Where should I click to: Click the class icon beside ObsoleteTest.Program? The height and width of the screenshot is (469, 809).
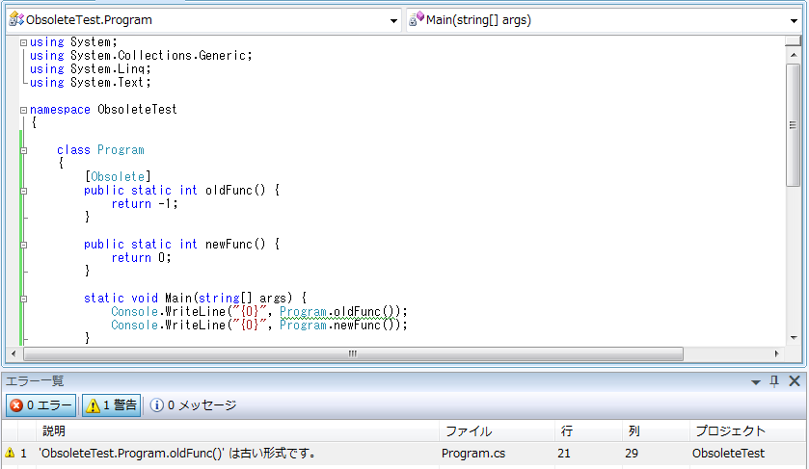click(16, 19)
